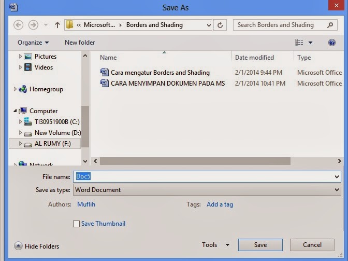This screenshot has width=348, height=261.
Task: Select Microsoft... breadcrumb in address bar
Action: tap(99, 25)
